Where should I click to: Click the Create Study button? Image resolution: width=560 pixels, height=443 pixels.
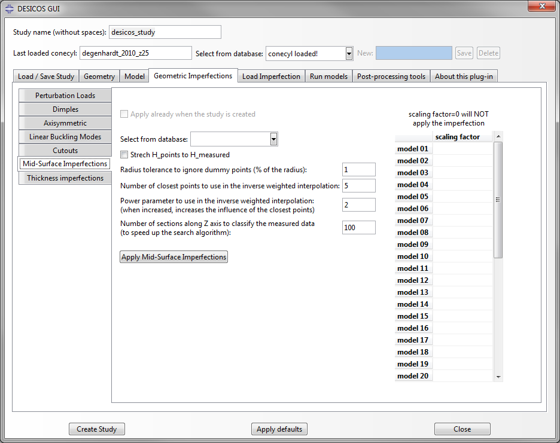pyautogui.click(x=97, y=429)
